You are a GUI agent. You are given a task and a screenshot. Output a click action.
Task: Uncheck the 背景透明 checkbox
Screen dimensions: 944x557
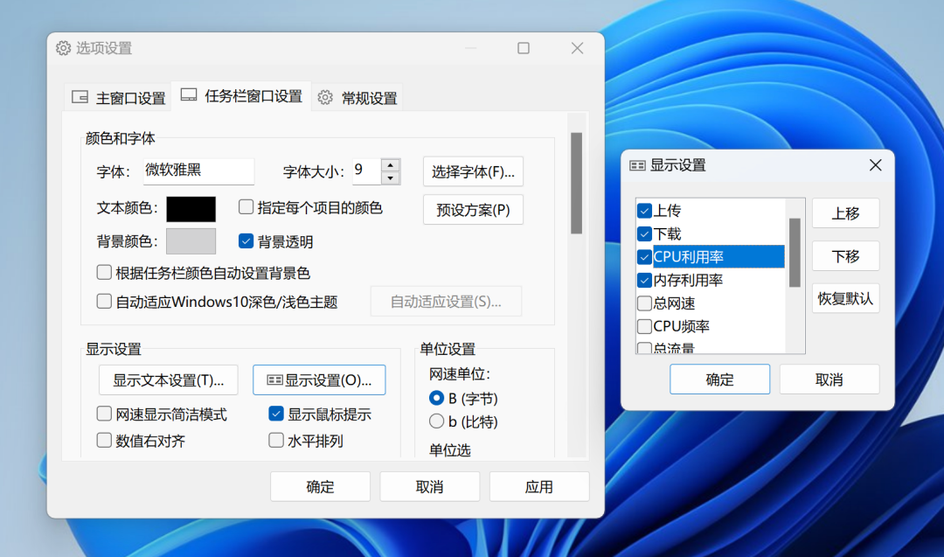(246, 241)
